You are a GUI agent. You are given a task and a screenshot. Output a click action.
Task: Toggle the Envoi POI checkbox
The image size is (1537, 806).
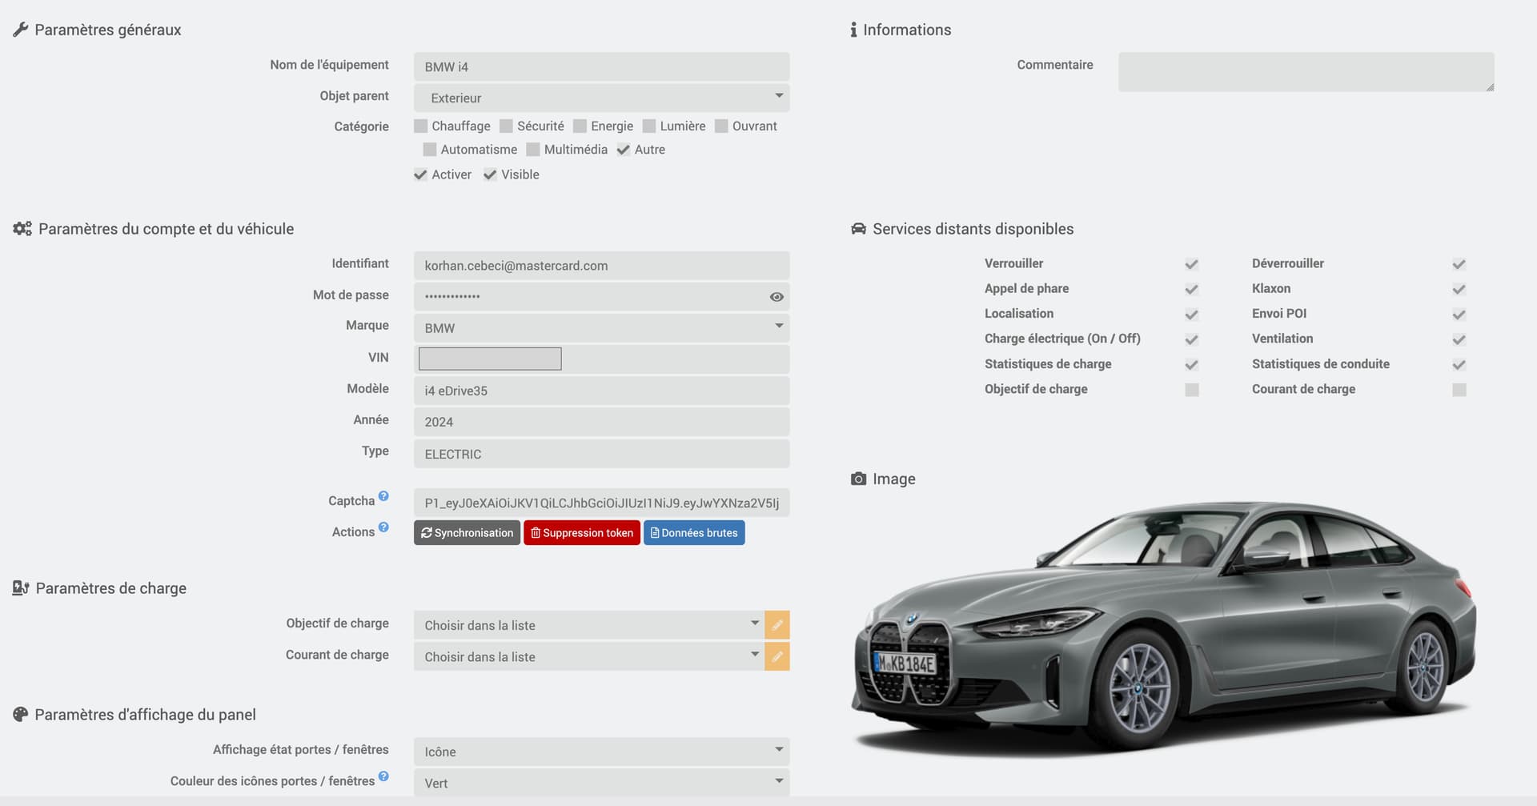tap(1459, 315)
